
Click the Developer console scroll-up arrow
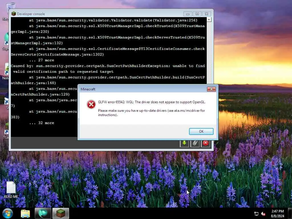(209, 19)
